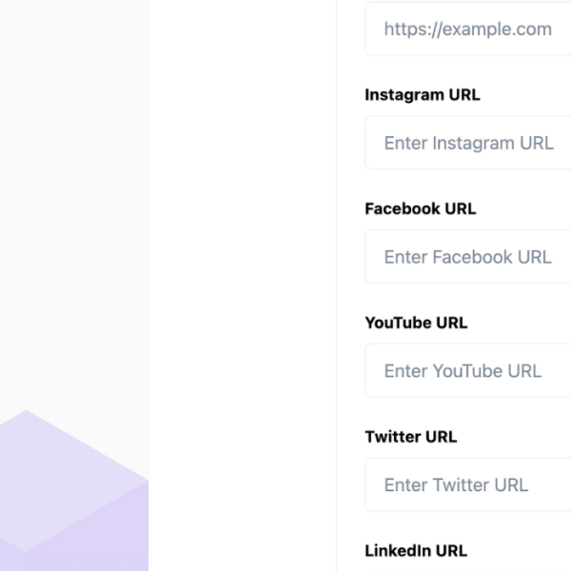Screen dimensions: 571x571
Task: Click the "Twitter URL" field label
Action: pyautogui.click(x=410, y=437)
